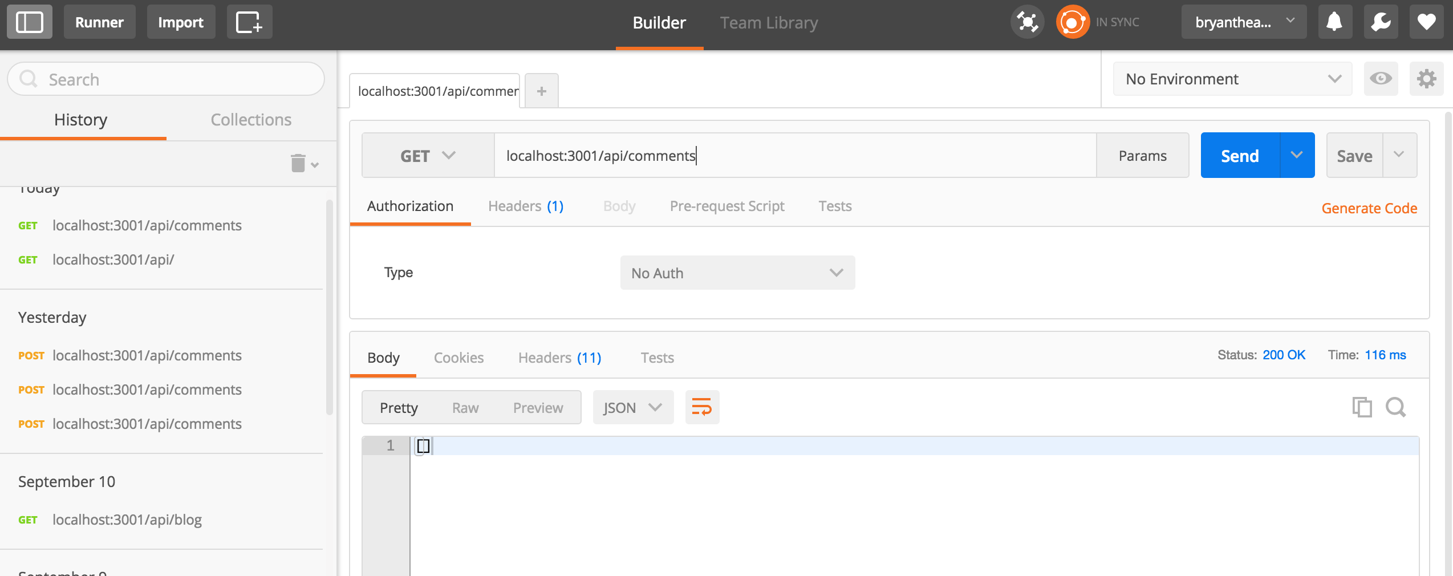Select the Preview view mode
The image size is (1453, 576).
tap(538, 407)
